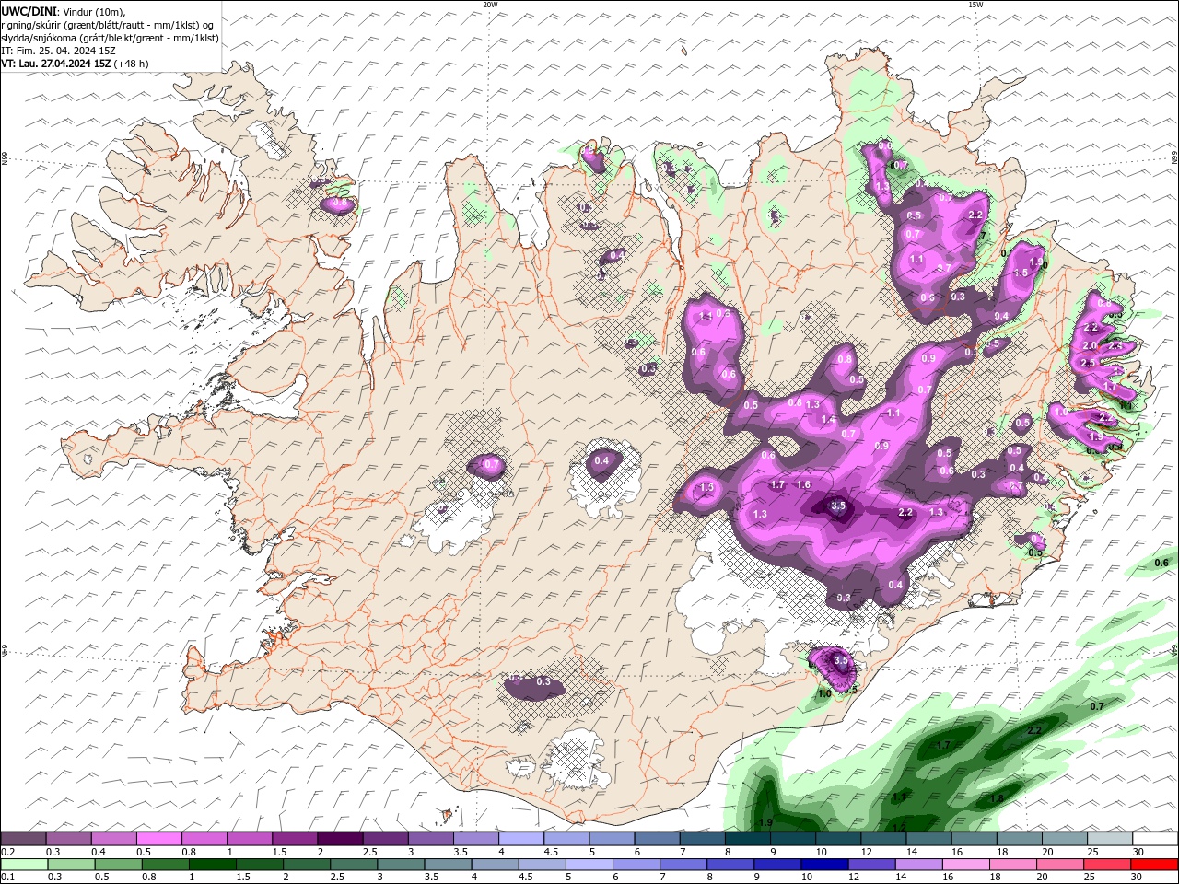Click the 'VT: Lau. 27.04.2024 15Z (+48 h)' line

coord(76,64)
